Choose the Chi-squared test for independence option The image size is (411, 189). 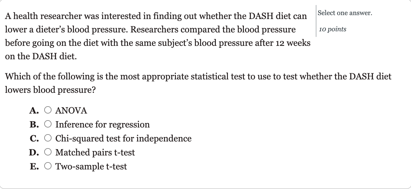tap(48, 138)
